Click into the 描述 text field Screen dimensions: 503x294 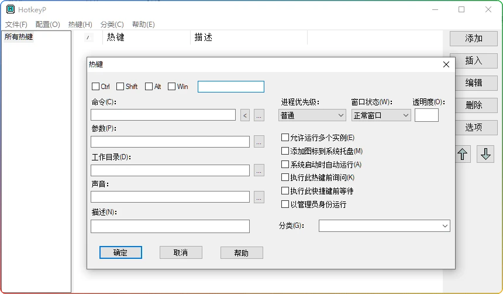pos(170,227)
